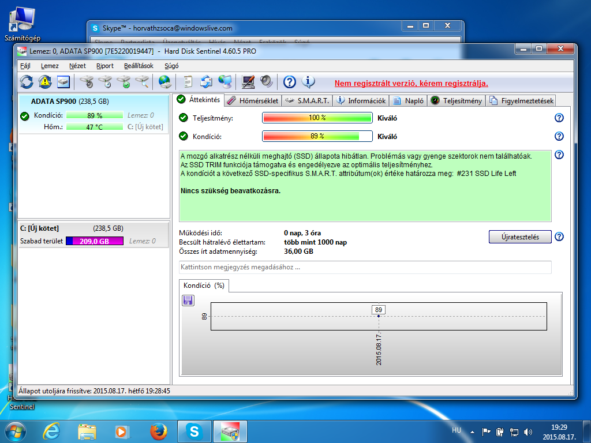The image size is (591, 443).
Task: Open the Fájl menu
Action: (x=25, y=66)
